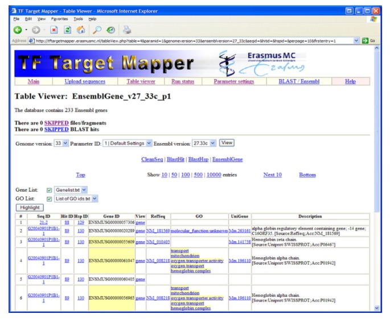Open Search magnifier in toolbar
Image resolution: width=390 pixels, height=331 pixels.
(97, 30)
